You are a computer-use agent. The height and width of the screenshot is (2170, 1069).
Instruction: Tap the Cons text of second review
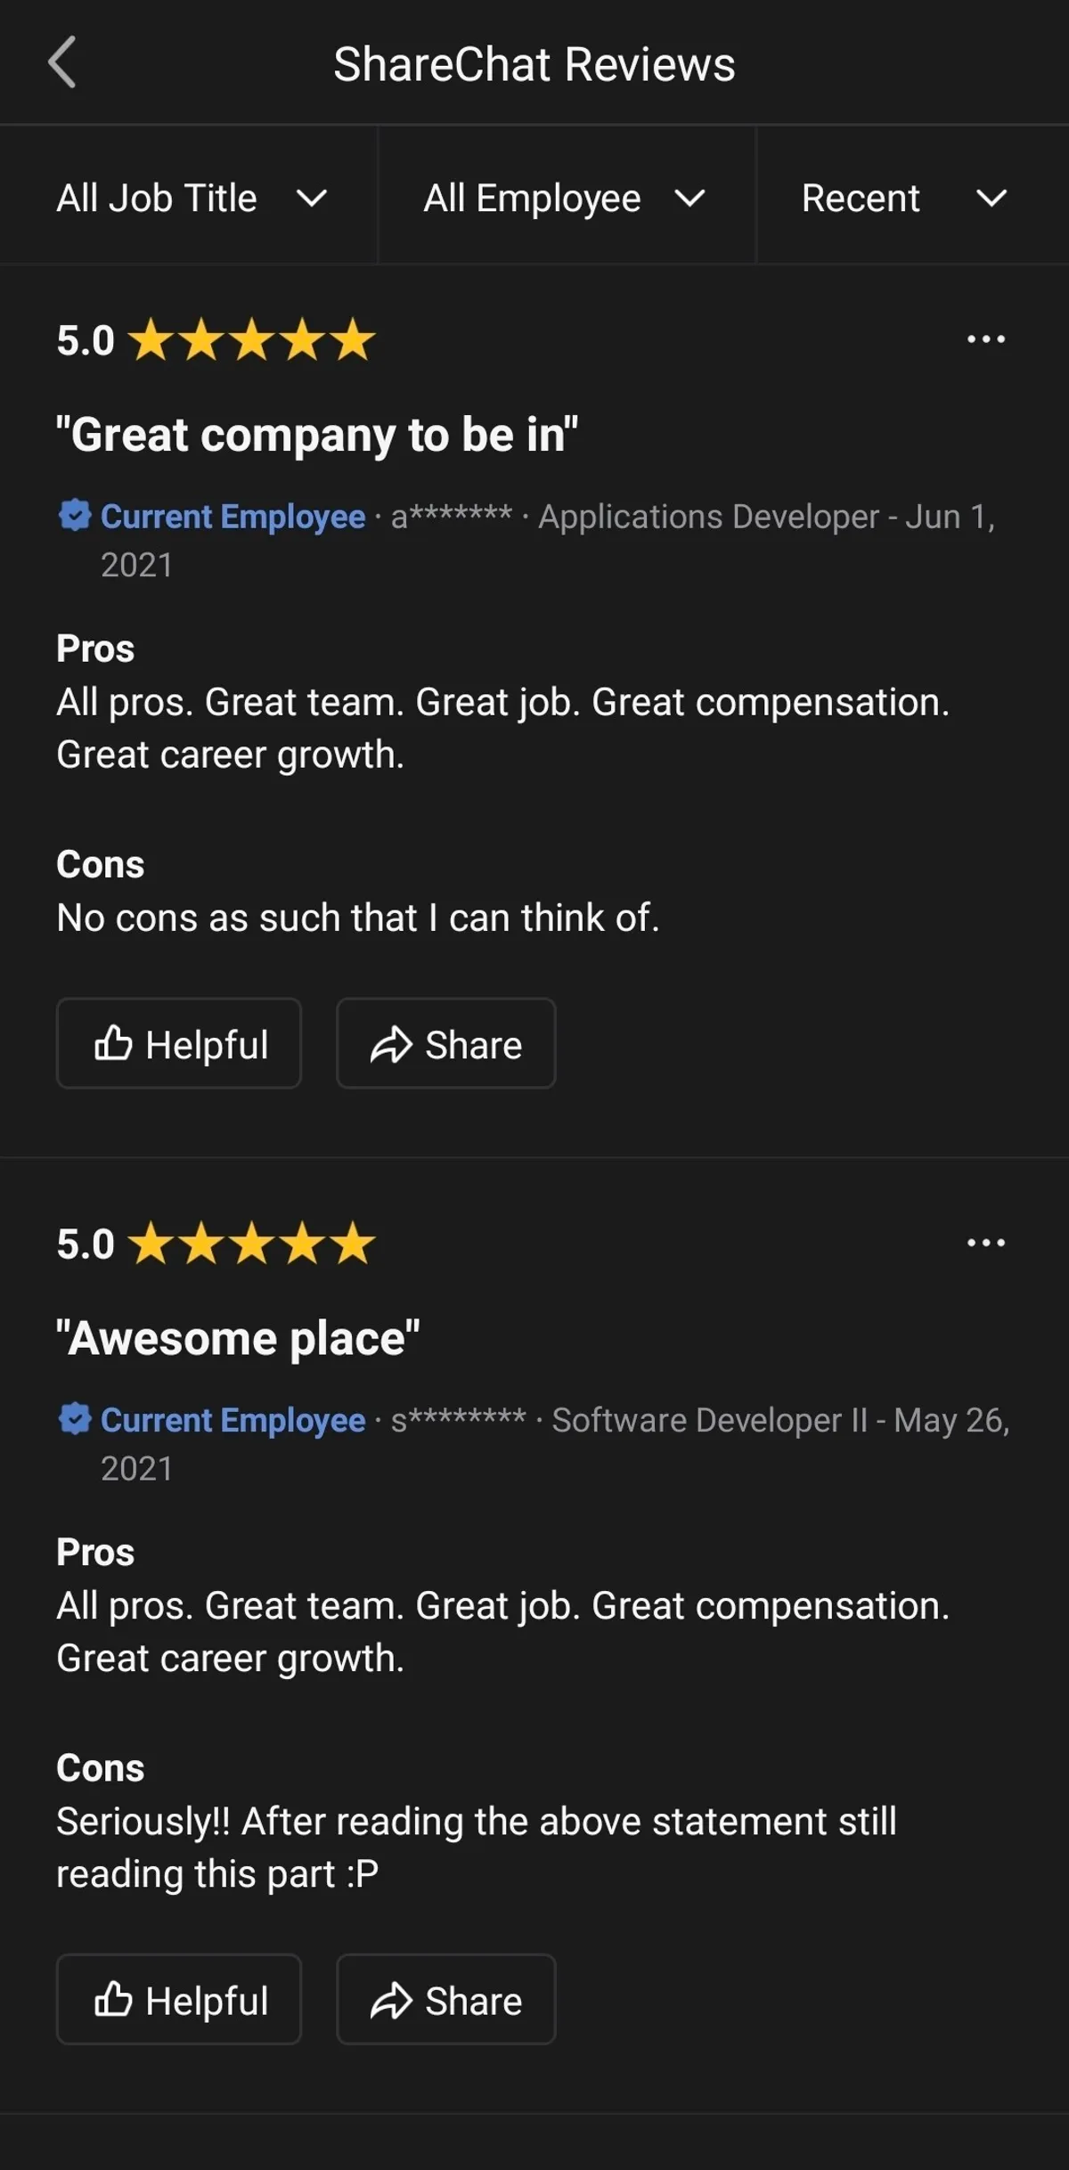pyautogui.click(x=476, y=1848)
